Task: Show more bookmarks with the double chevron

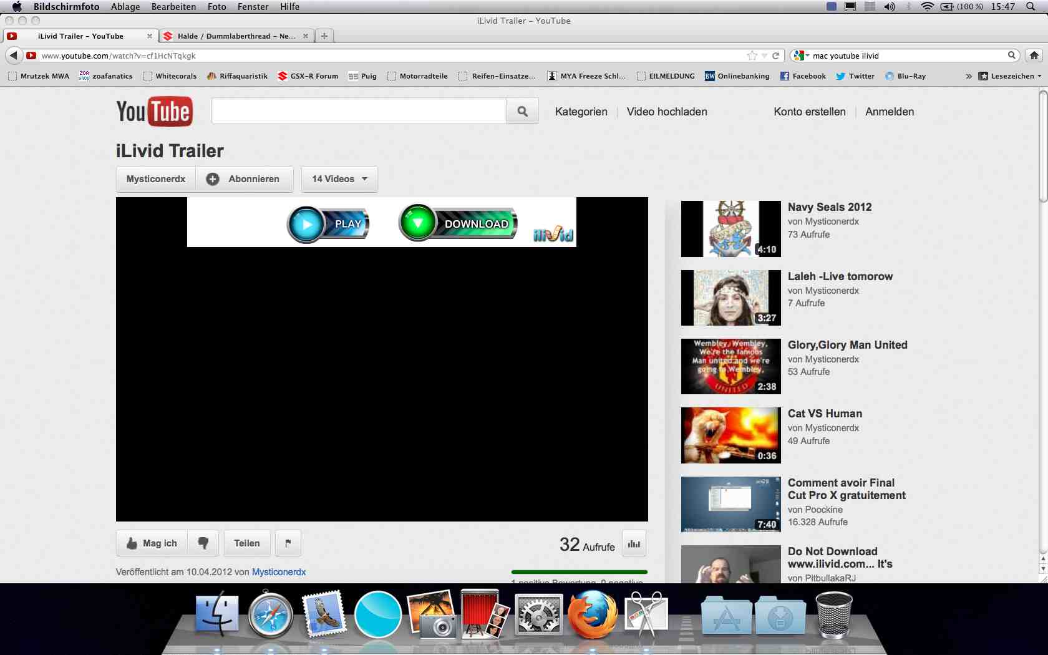Action: [969, 76]
